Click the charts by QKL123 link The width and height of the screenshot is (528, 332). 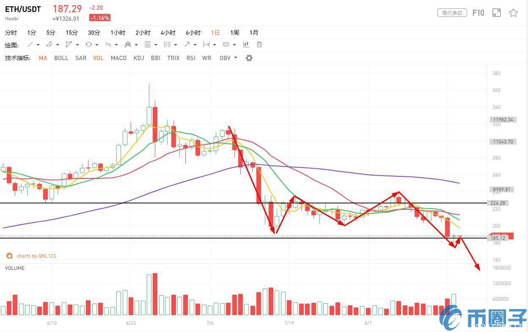36,256
